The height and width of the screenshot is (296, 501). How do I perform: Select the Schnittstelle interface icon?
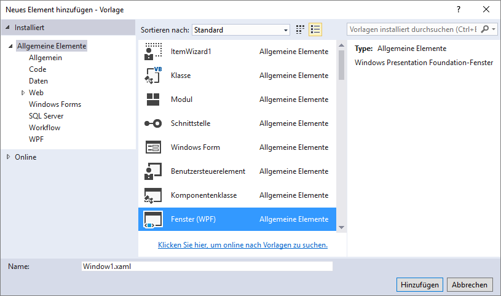pyautogui.click(x=152, y=123)
